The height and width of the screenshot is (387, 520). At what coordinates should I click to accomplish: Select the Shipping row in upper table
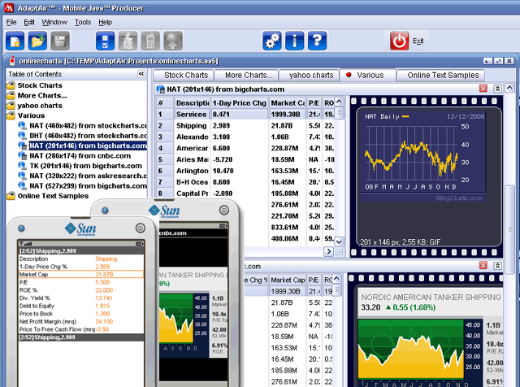245,126
